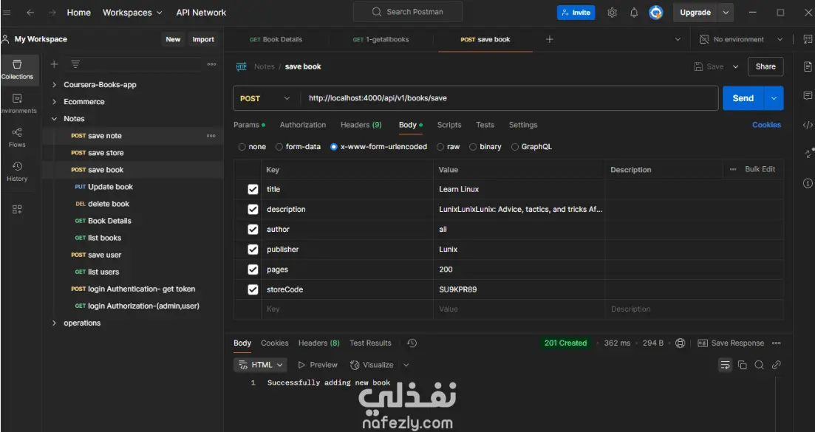This screenshot has width=815, height=432.
Task: Click the response history clock icon
Action: 412,343
